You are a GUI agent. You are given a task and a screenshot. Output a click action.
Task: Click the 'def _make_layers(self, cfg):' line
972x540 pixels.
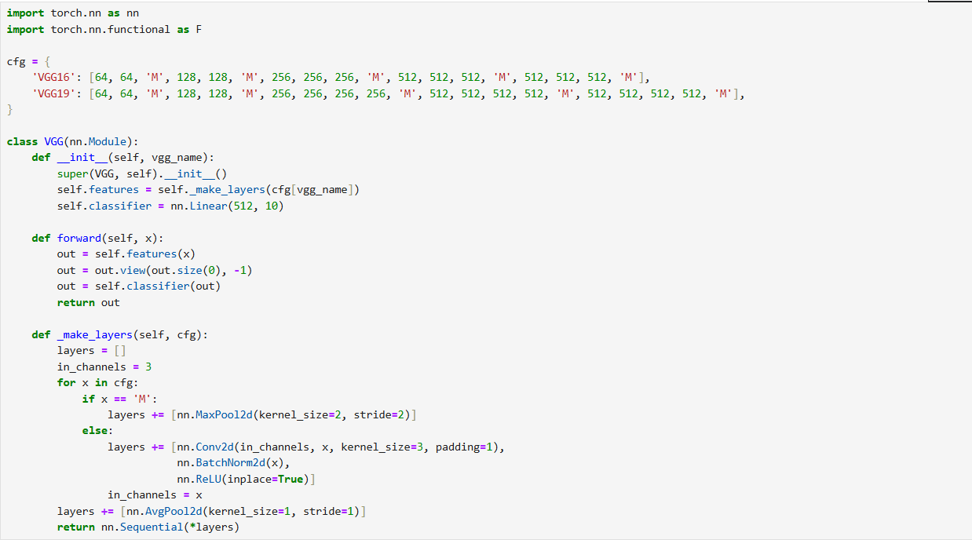120,334
